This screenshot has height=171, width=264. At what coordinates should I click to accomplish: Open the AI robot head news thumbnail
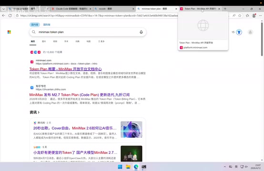132,129
